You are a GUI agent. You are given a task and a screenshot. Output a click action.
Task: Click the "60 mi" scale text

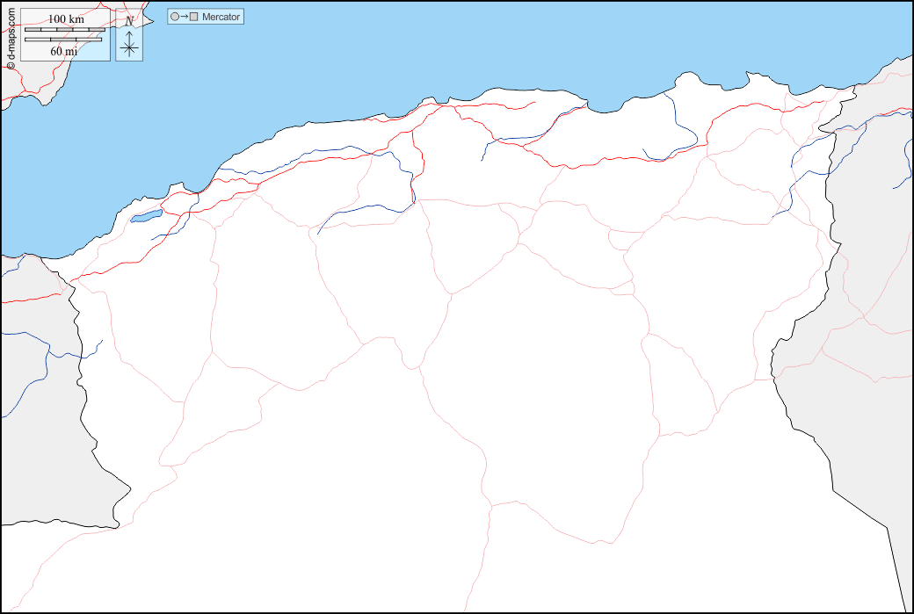tap(63, 51)
